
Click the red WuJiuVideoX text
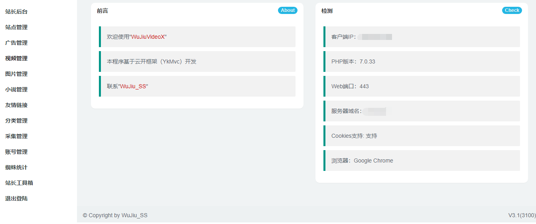[x=148, y=37]
